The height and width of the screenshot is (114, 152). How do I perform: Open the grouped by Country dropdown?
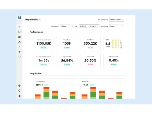(117, 26)
